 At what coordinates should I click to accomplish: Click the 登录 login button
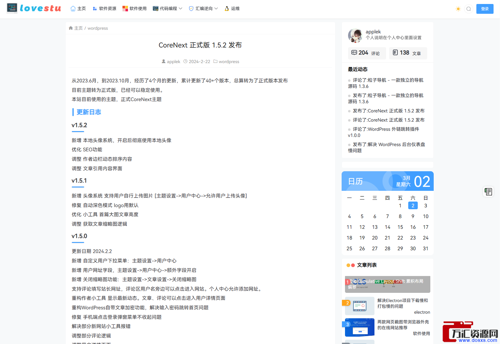(x=485, y=9)
